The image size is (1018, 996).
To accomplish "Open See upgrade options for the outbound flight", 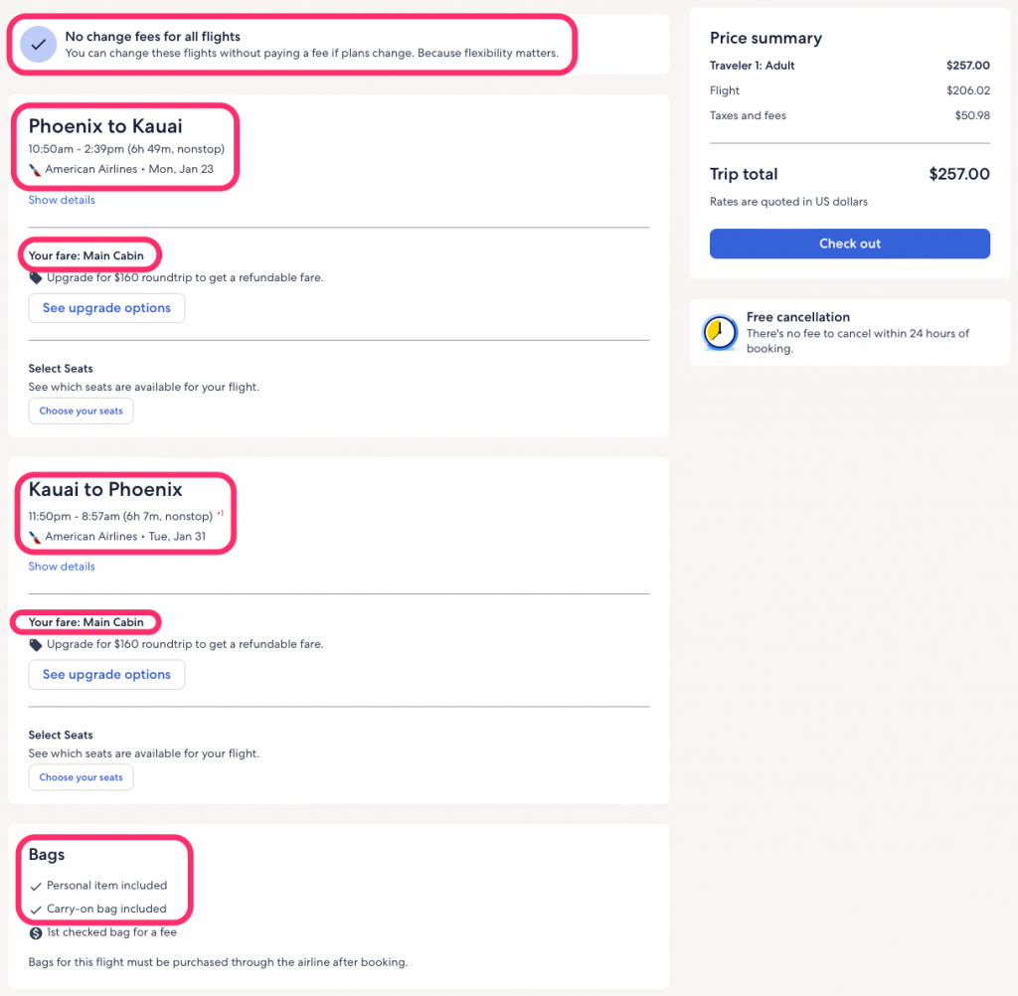I will tap(106, 308).
